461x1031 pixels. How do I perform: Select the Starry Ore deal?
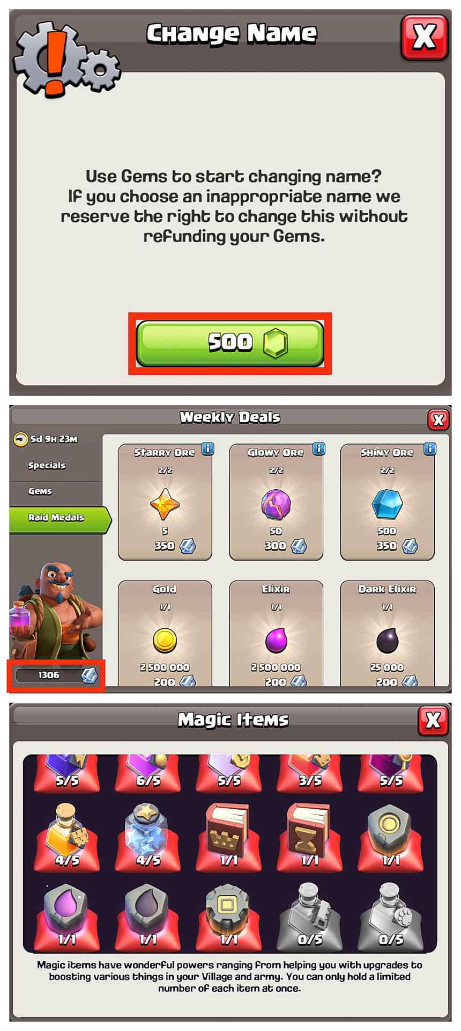point(165,502)
